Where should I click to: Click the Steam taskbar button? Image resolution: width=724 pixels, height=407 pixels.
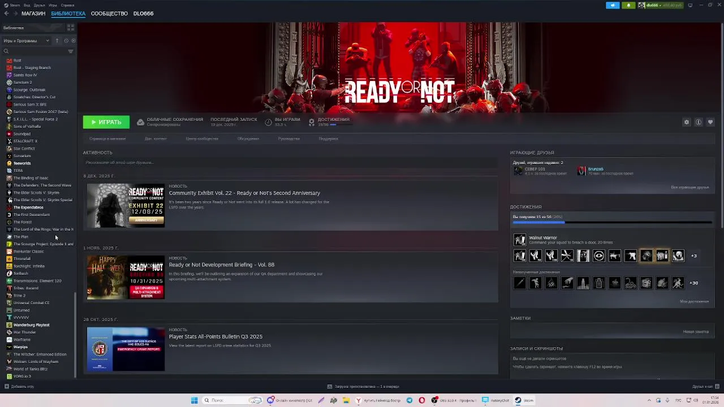pos(524,400)
